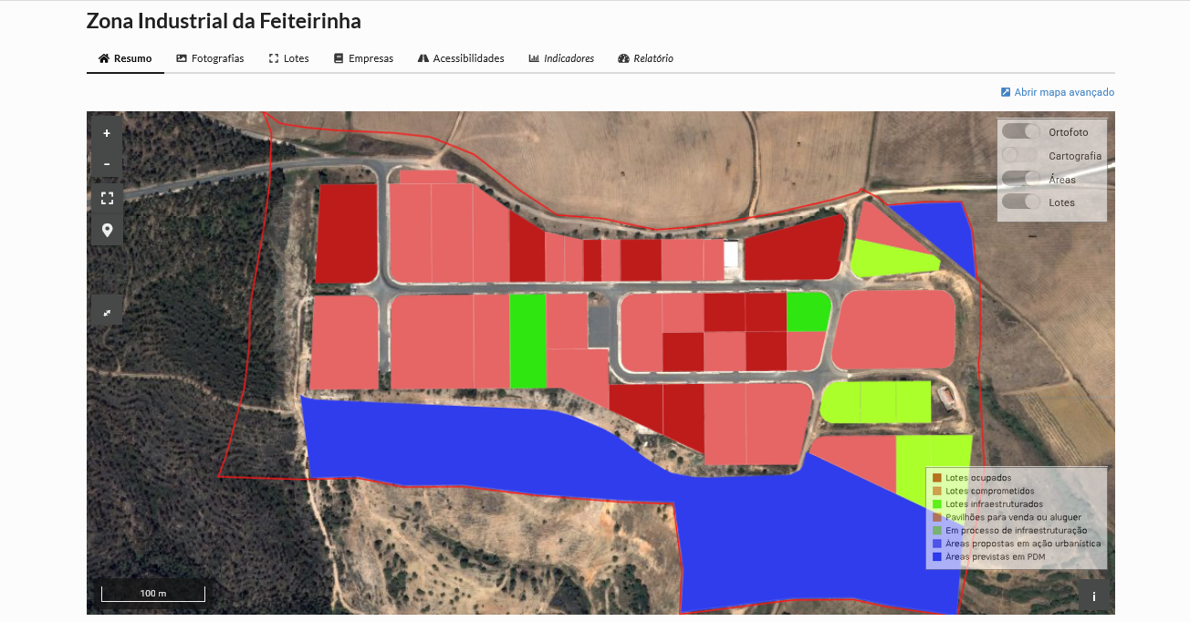Click the Zona Industrial da Feiteirinha title
Viewport: 1190px width, 622px height.
[x=224, y=21]
